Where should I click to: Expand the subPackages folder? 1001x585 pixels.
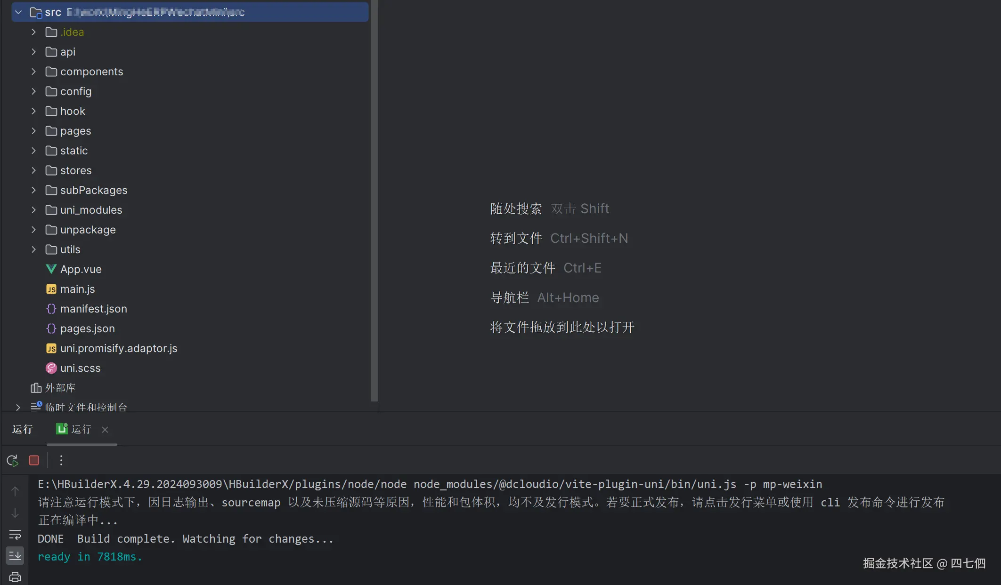[33, 190]
